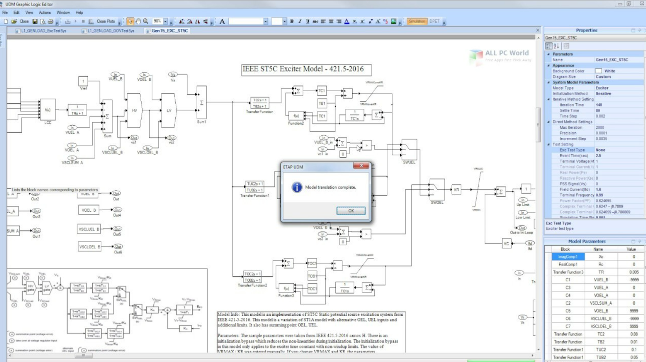Viewport: 646px width, 362px height.
Task: Open the font size dropdown
Action: pos(284,22)
